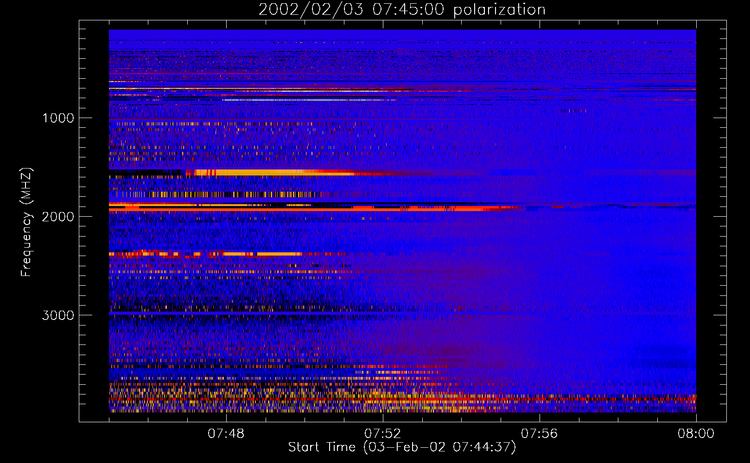Click the 3000 frequency tick label
The width and height of the screenshot is (750, 463).
[58, 315]
